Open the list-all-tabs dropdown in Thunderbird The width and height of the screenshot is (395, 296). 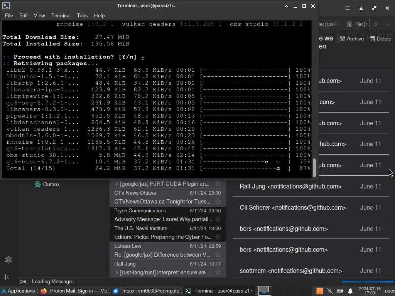[388, 24]
